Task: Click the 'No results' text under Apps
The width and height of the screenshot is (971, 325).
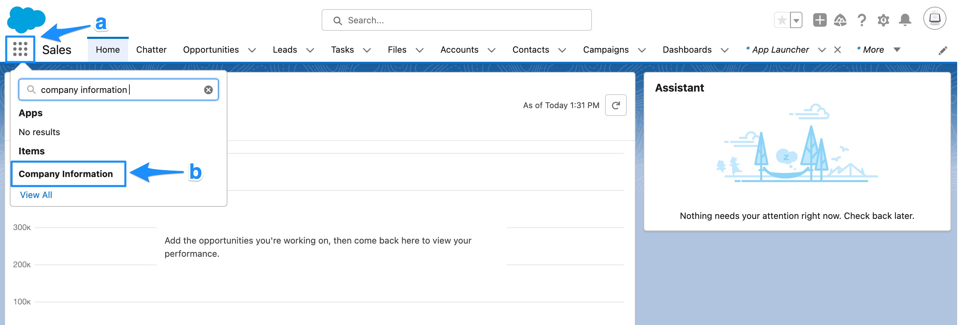Action: point(39,132)
